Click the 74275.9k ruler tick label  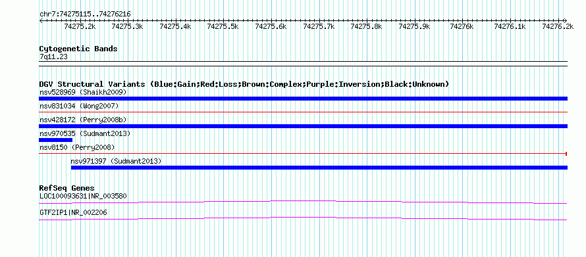click(415, 27)
